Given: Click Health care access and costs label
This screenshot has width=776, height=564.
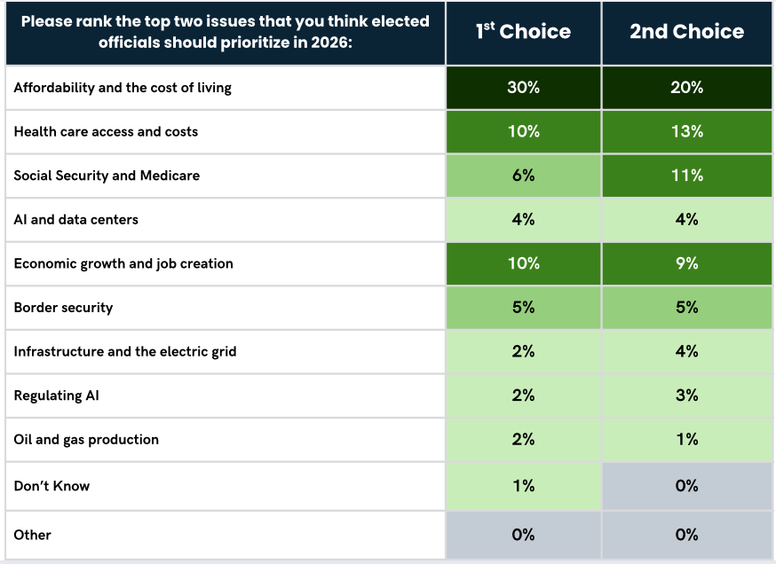Looking at the screenshot, I should pyautogui.click(x=106, y=131).
